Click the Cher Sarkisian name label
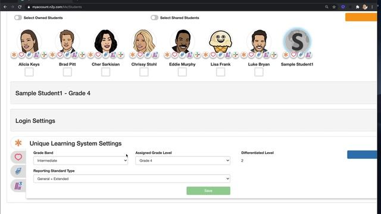Image resolution: width=381 pixels, height=214 pixels. point(106,64)
